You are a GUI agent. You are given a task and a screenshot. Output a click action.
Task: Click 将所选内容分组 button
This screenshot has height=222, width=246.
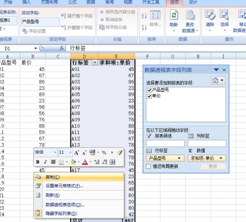click(118, 12)
